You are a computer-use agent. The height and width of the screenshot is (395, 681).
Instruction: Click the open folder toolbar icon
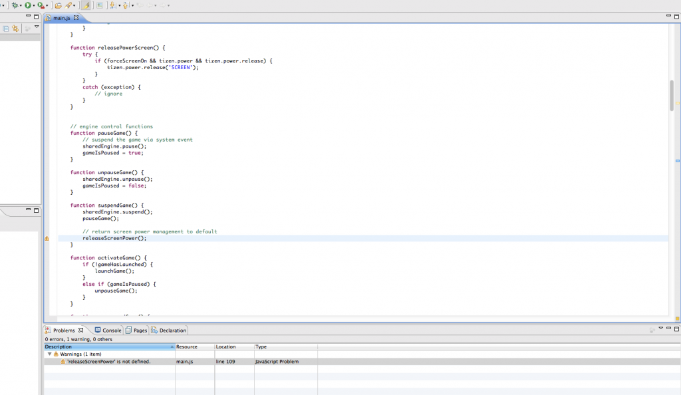coord(59,5)
